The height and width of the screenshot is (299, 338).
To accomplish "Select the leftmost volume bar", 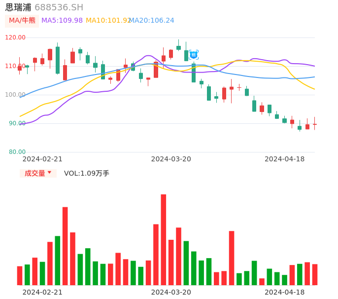I will [x=20, y=275].
